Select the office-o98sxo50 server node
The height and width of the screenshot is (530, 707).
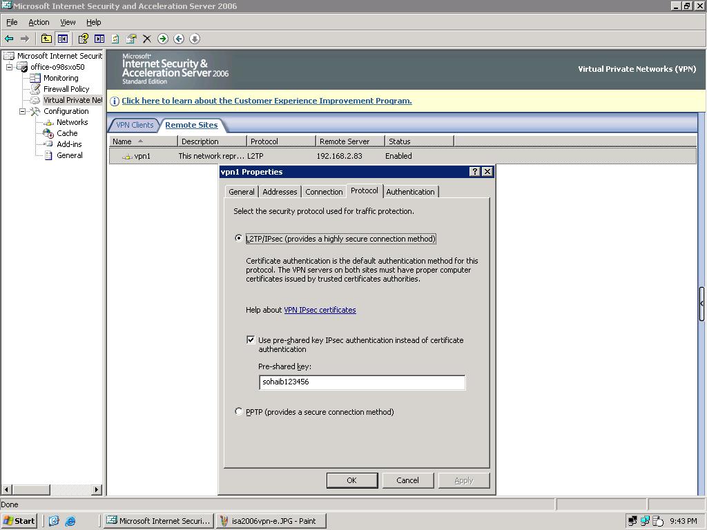click(57, 67)
